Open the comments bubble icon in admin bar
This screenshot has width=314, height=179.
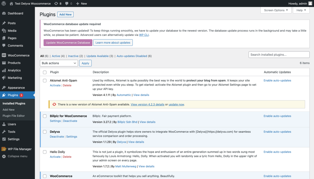point(67,4)
